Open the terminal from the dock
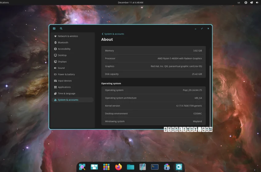This screenshot has width=261, height=172. tap(155, 167)
